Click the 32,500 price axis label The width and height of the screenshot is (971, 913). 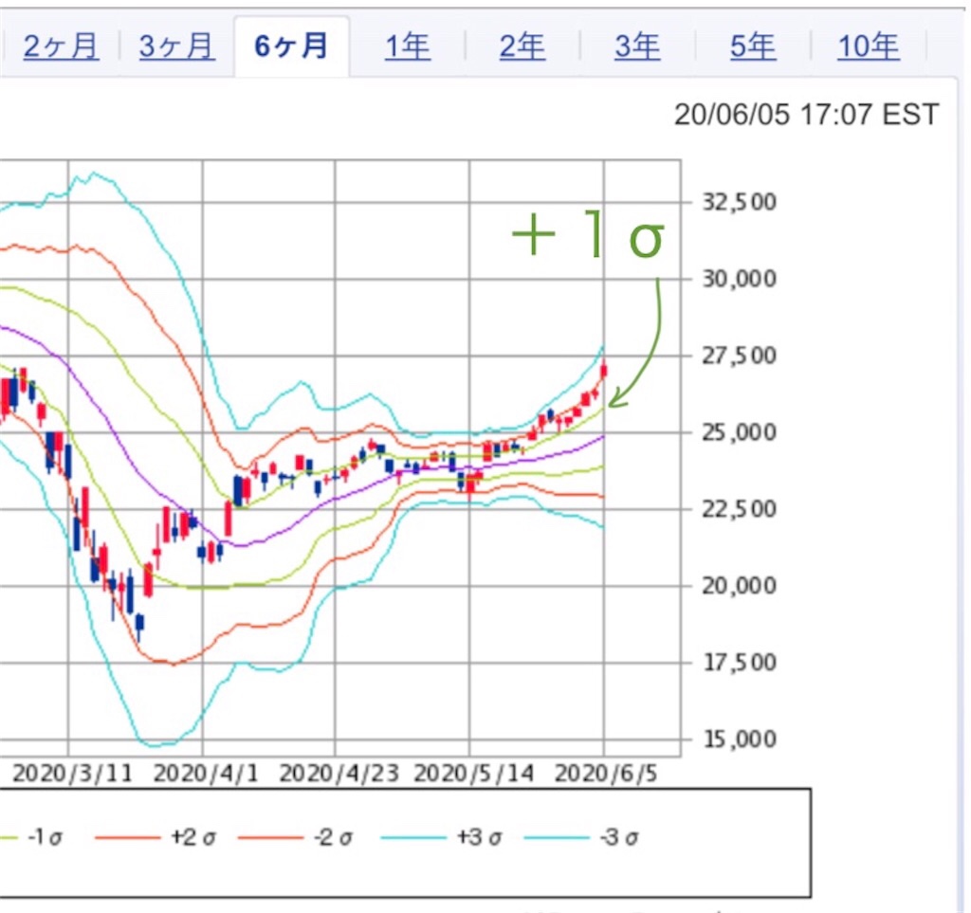coord(739,202)
